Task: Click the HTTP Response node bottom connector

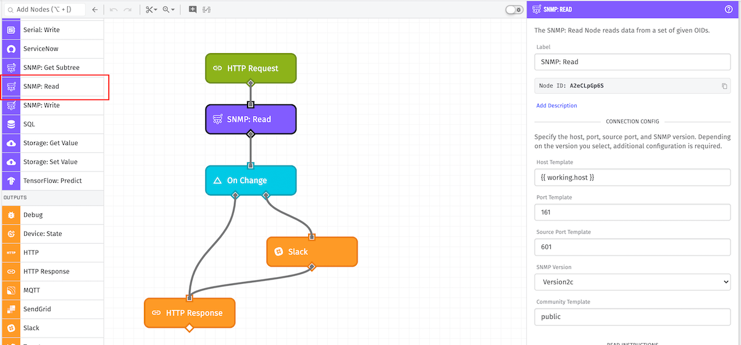Action: point(190,328)
